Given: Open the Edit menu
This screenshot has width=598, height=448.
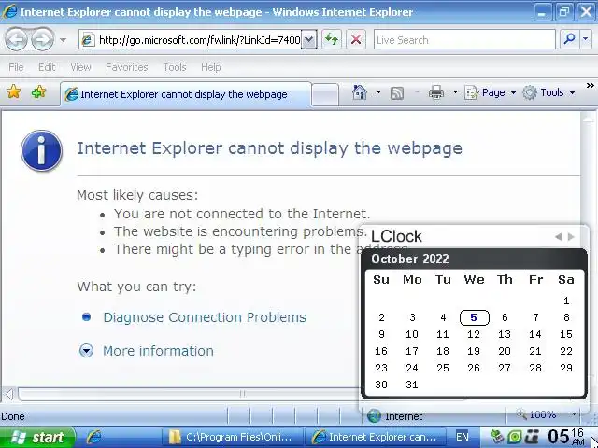Looking at the screenshot, I should coord(47,67).
